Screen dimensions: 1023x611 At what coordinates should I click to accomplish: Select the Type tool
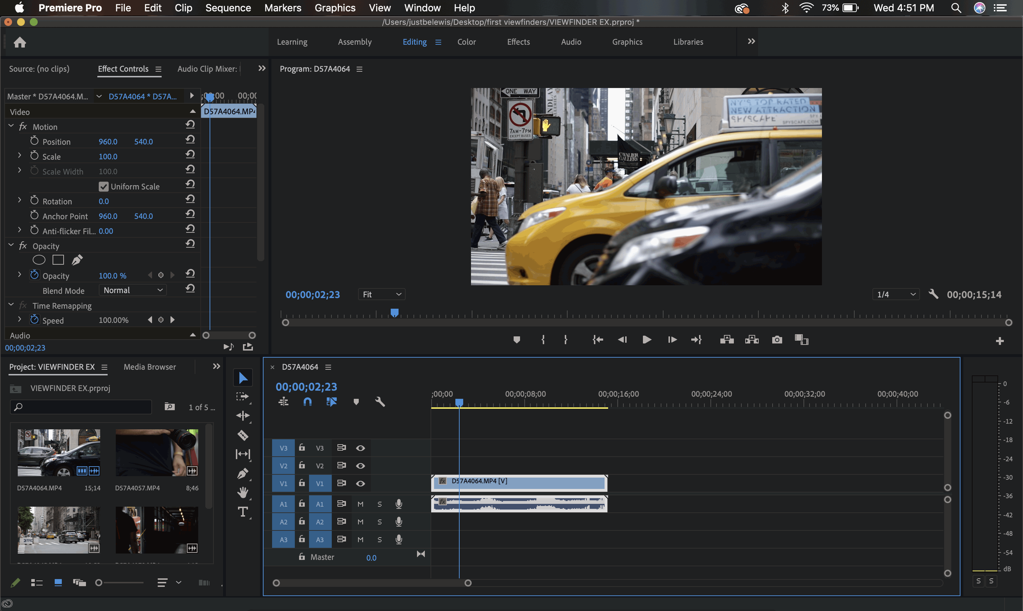click(243, 512)
